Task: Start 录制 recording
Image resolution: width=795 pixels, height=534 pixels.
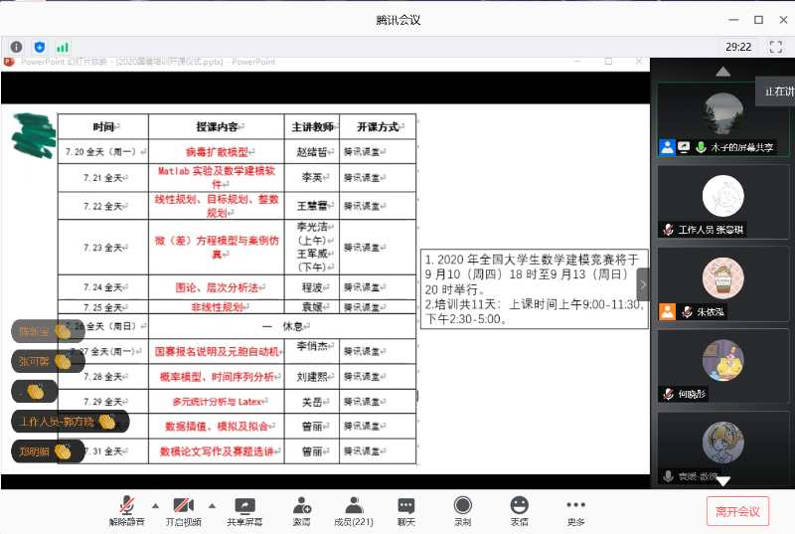Action: [462, 511]
